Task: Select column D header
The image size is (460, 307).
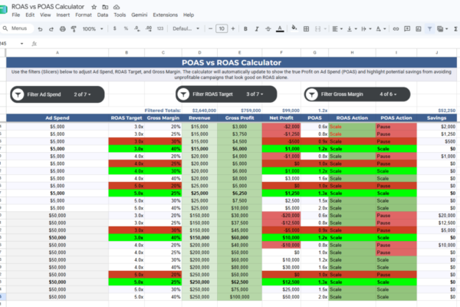Action: (x=199, y=53)
